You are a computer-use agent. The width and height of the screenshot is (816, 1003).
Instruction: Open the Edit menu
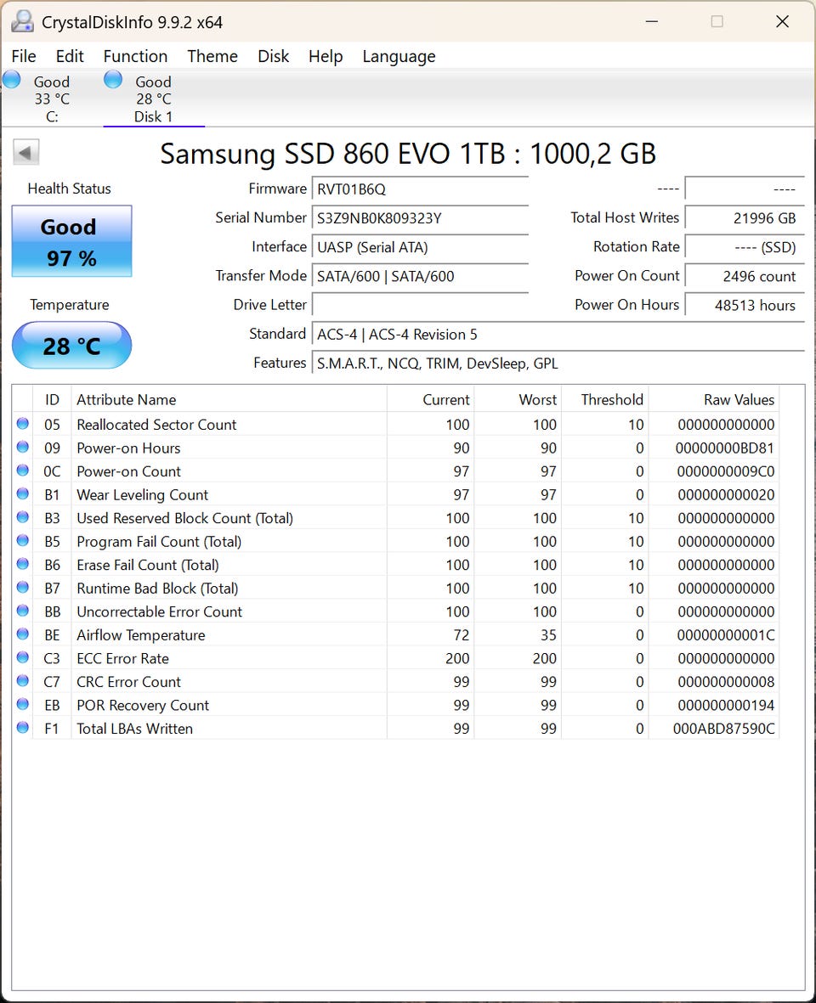coord(70,56)
